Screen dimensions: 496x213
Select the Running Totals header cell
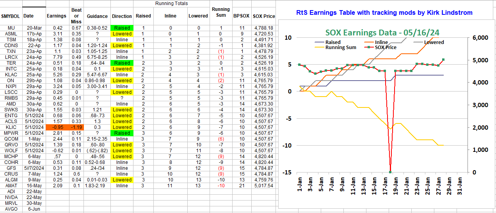pos(171,4)
